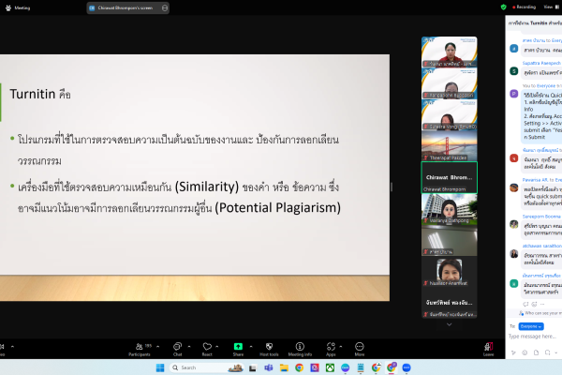Open more actions for last chat message
Viewport: 562px width, 375px height.
coord(542,304)
